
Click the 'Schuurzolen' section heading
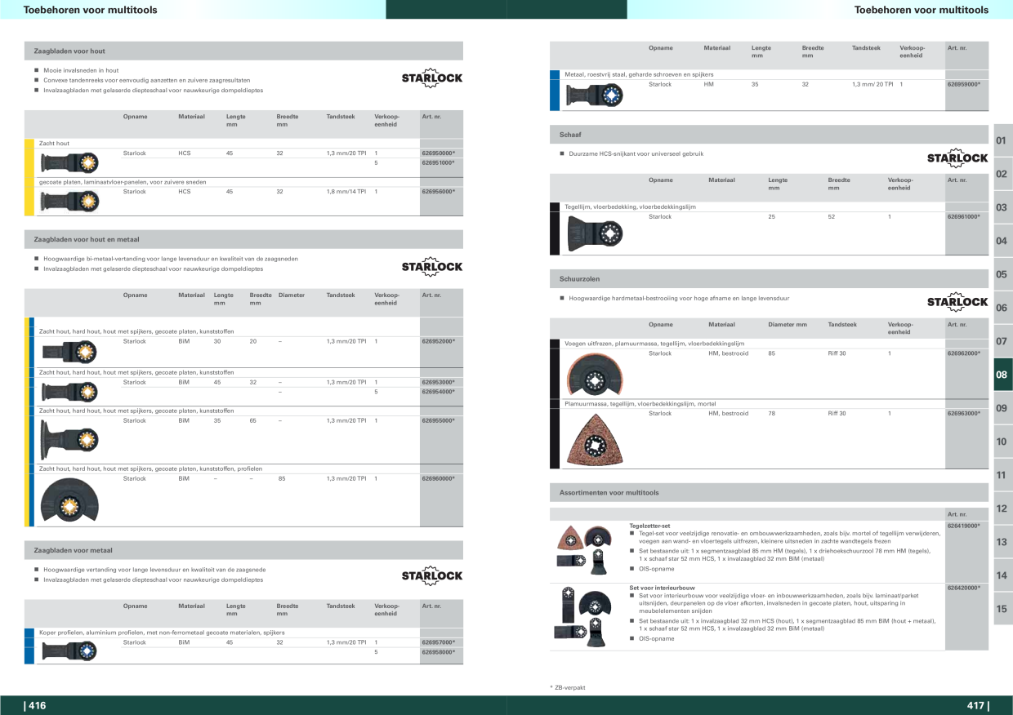578,278
